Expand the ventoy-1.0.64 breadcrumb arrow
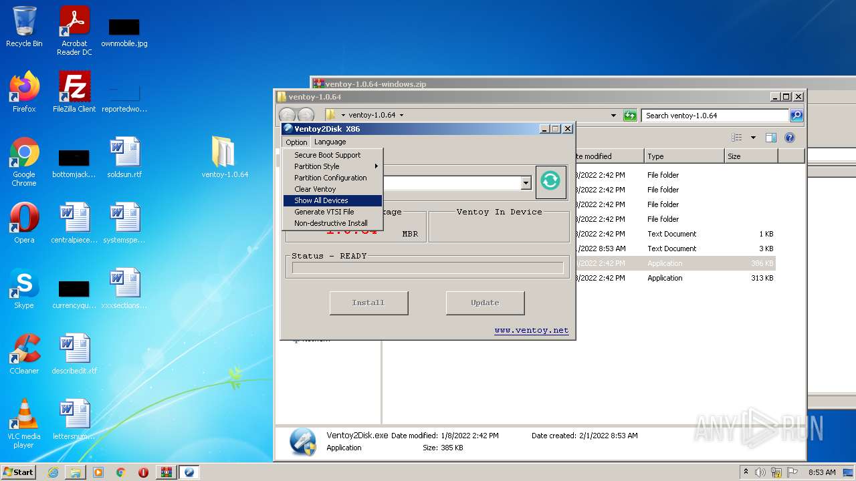Viewport: 856px width, 481px height. pyautogui.click(x=402, y=115)
